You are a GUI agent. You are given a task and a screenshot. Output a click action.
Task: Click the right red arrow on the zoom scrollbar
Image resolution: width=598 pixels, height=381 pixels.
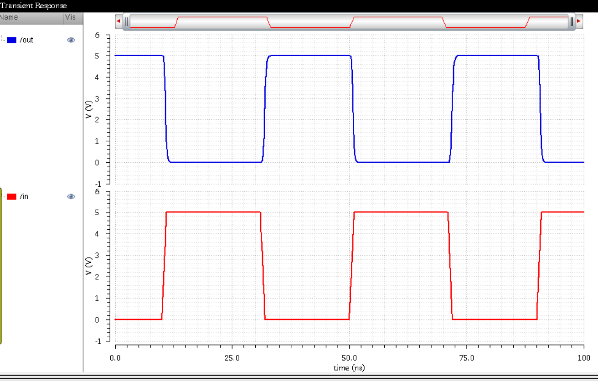[579, 21]
